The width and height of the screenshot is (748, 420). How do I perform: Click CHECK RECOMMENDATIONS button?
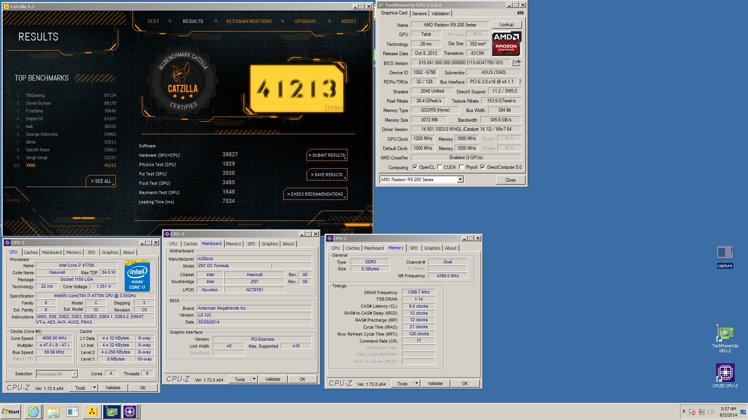click(x=315, y=194)
